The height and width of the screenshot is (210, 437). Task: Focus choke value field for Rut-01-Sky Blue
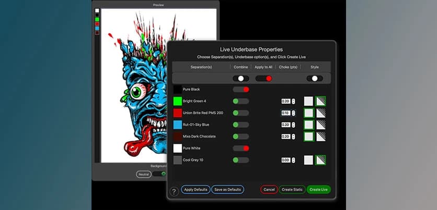pos(285,125)
